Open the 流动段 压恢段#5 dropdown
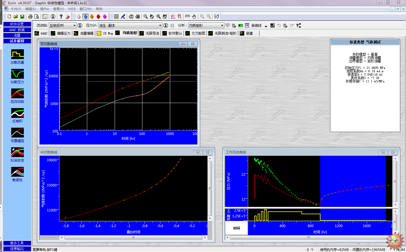 pyautogui.click(x=63, y=25)
